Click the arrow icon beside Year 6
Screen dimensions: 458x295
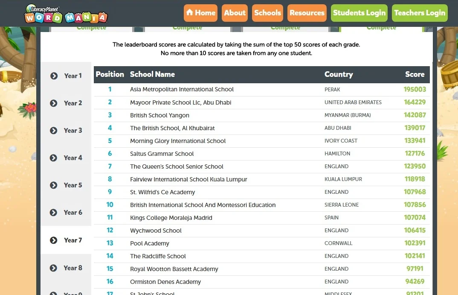click(53, 213)
